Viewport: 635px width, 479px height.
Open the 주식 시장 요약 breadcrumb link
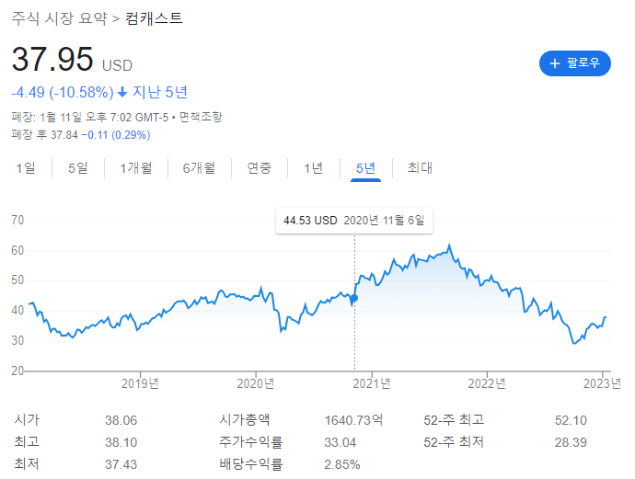pyautogui.click(x=60, y=18)
